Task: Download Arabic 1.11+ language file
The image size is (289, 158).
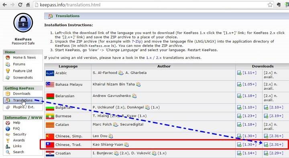Action: 249,73
